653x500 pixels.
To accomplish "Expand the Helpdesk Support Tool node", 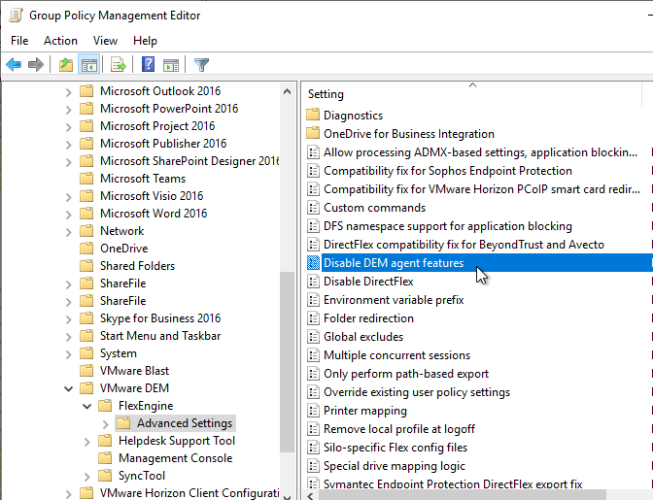I will coord(86,442).
